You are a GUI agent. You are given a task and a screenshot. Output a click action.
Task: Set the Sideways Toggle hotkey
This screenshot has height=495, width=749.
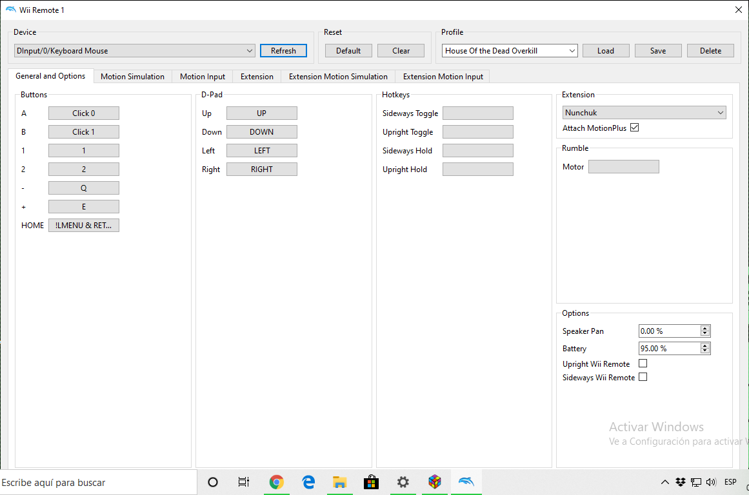[x=477, y=113]
